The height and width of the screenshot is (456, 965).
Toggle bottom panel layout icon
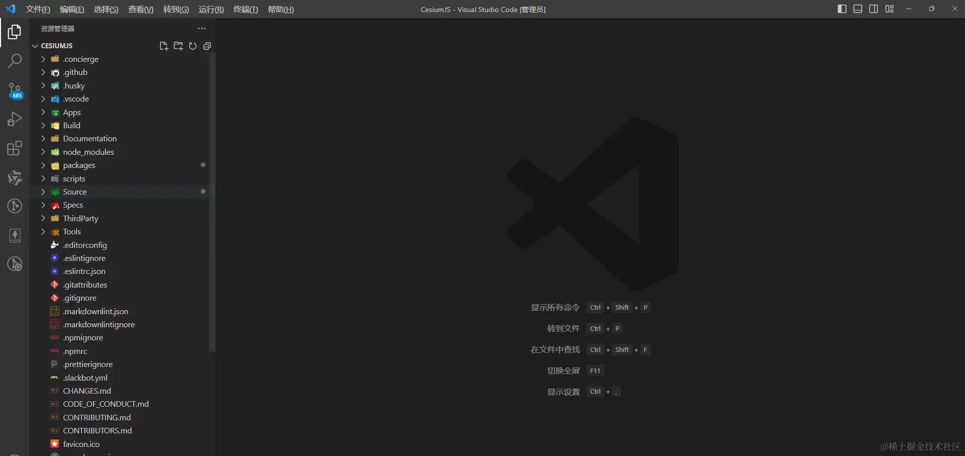pos(858,9)
